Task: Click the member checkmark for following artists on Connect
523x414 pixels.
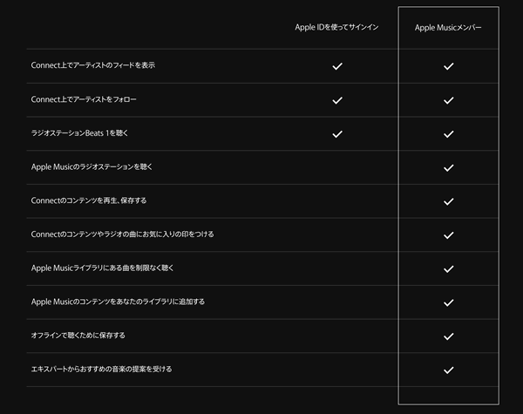Action: point(448,100)
